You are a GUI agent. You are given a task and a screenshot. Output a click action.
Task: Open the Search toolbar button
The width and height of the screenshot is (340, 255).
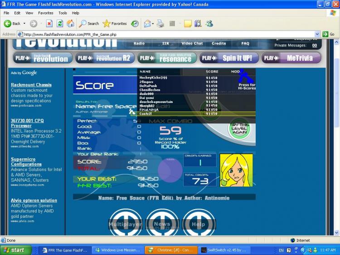tap(89, 24)
